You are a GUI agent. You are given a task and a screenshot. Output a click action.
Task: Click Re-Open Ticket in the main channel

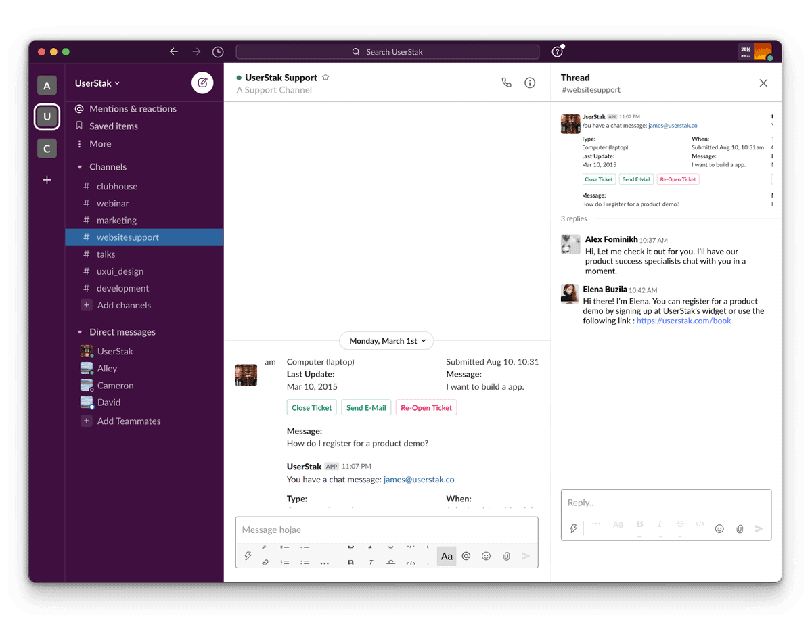tap(426, 408)
